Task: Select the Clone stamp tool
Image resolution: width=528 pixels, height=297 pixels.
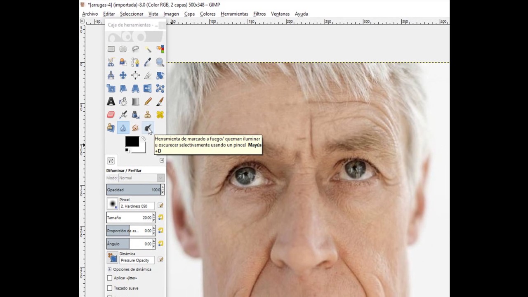Action: pos(148,115)
